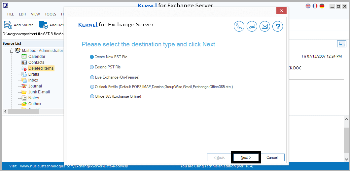This screenshot has width=350, height=171.
Task: Select the German flag language icon
Action: (322, 6)
